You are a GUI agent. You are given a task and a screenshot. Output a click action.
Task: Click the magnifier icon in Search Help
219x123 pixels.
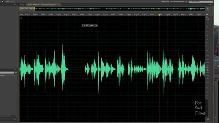(x=190, y=2)
